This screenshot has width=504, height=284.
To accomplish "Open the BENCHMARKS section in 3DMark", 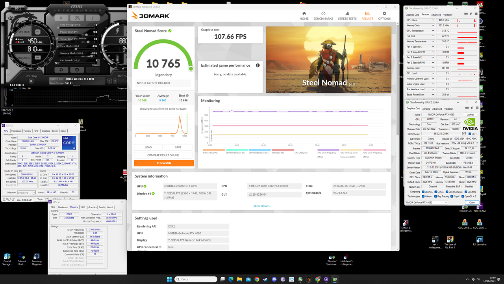I will point(323,16).
